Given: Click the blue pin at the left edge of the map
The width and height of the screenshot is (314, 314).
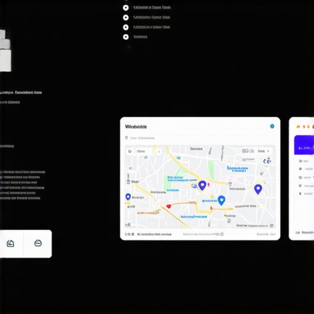Looking at the screenshot, I should pyautogui.click(x=128, y=197).
